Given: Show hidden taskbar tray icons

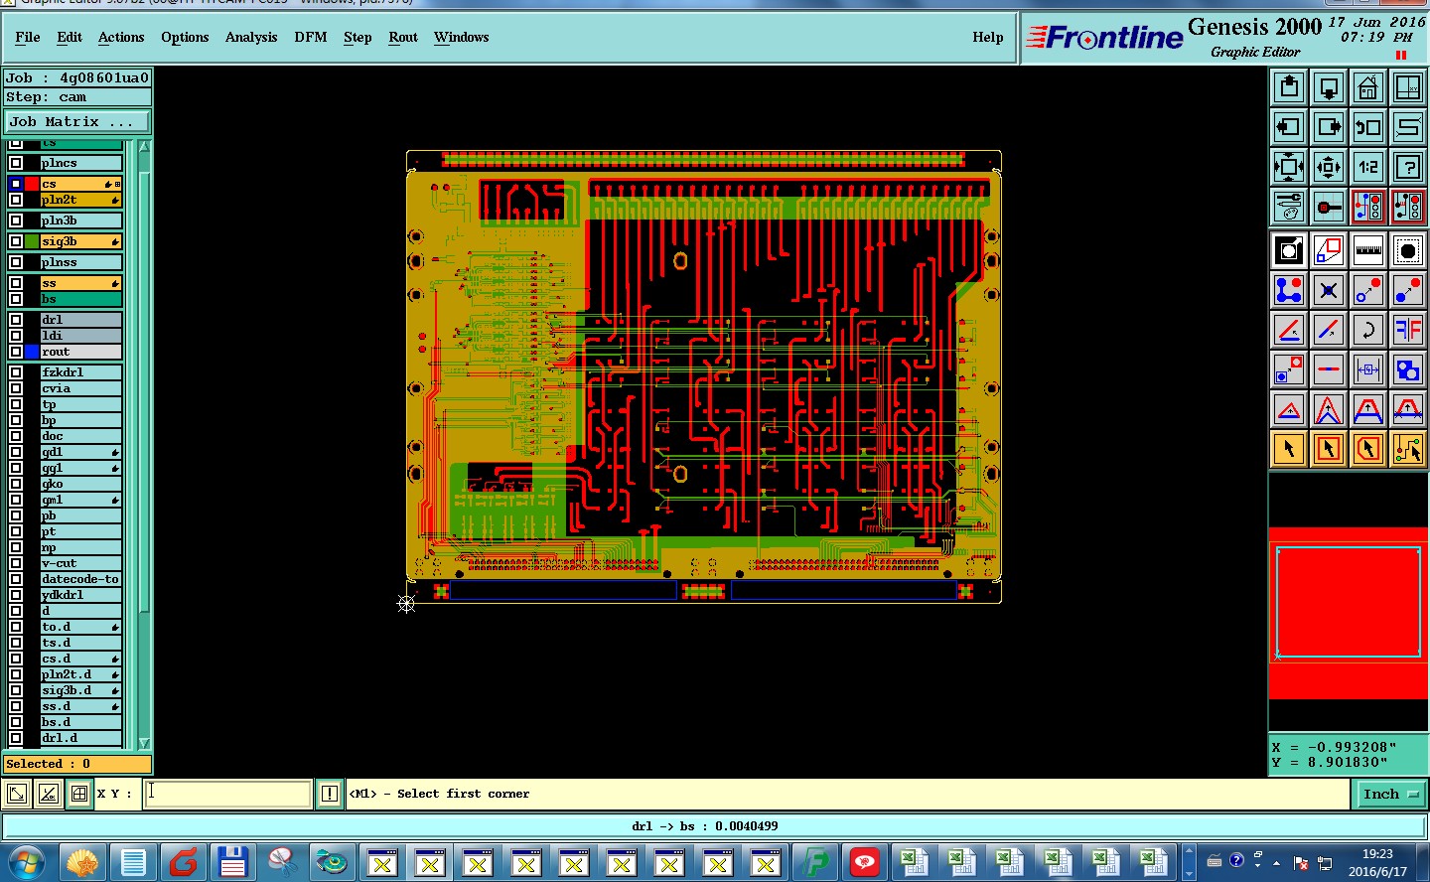Looking at the screenshot, I should [1276, 862].
